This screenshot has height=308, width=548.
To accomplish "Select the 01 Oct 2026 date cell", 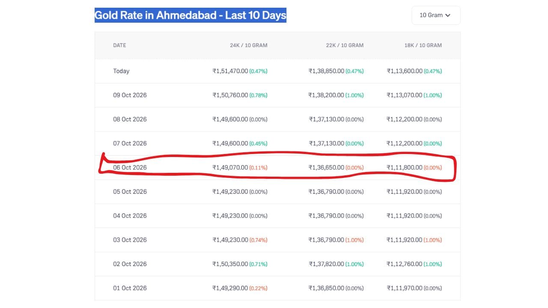I will click(130, 288).
